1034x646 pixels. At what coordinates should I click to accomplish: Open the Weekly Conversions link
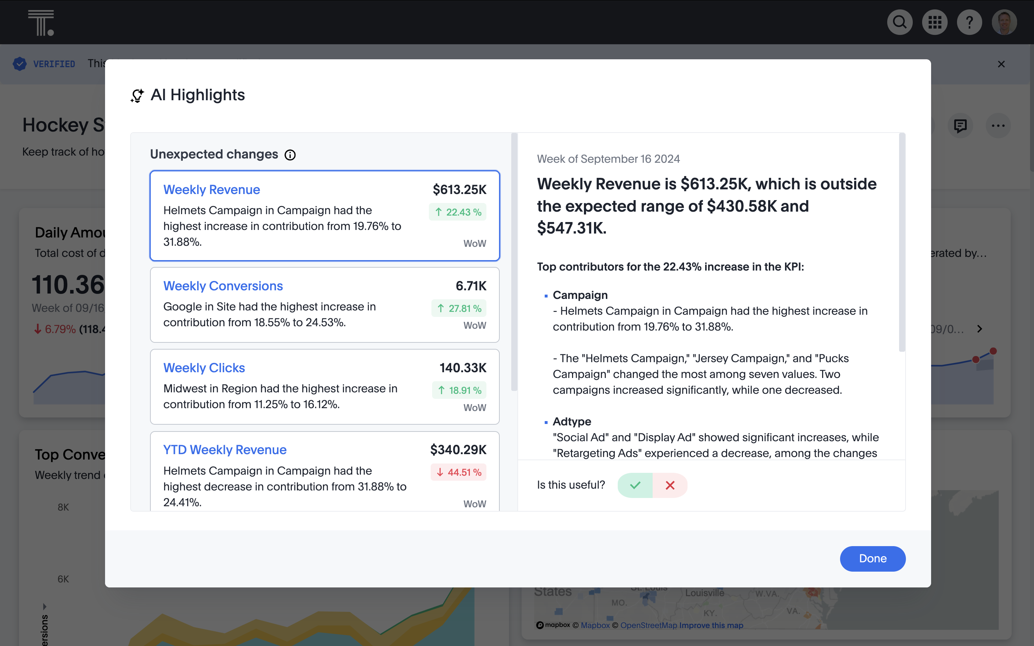223,286
